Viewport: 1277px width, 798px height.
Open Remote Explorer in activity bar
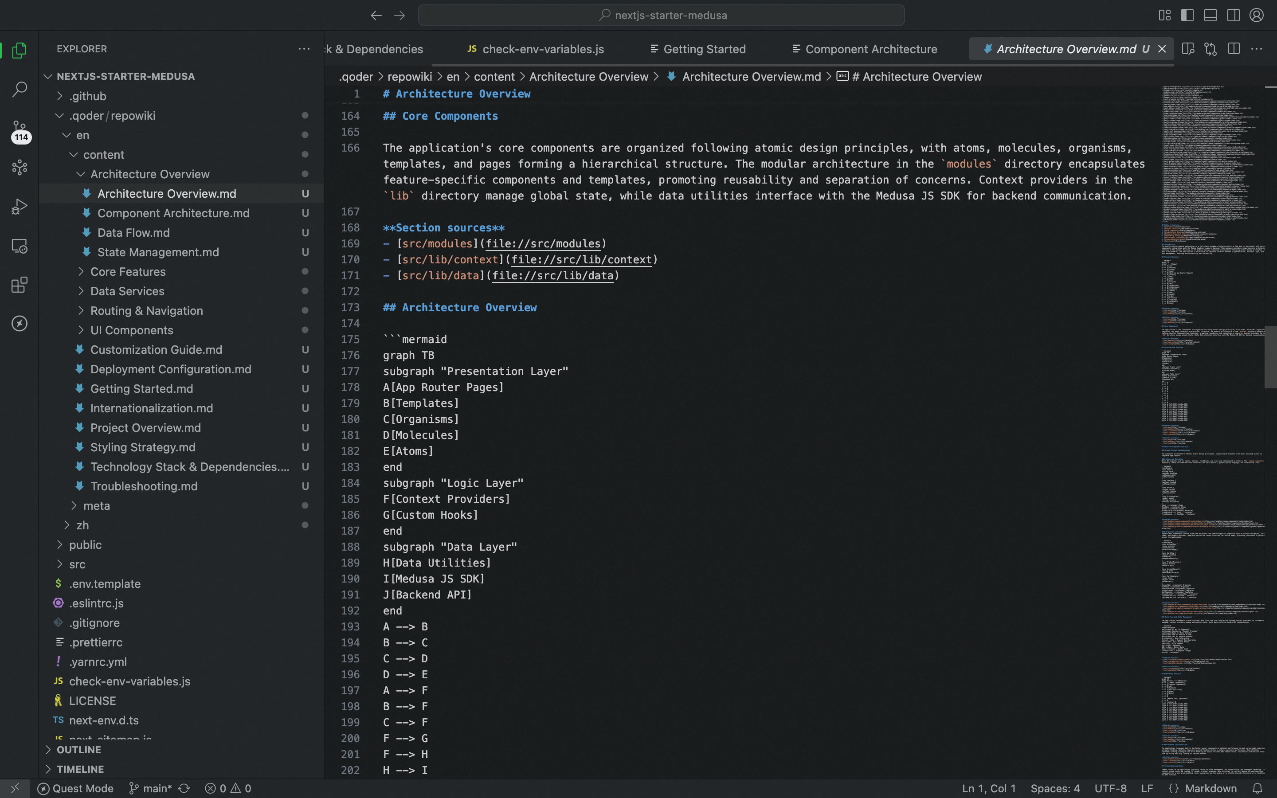(x=20, y=246)
